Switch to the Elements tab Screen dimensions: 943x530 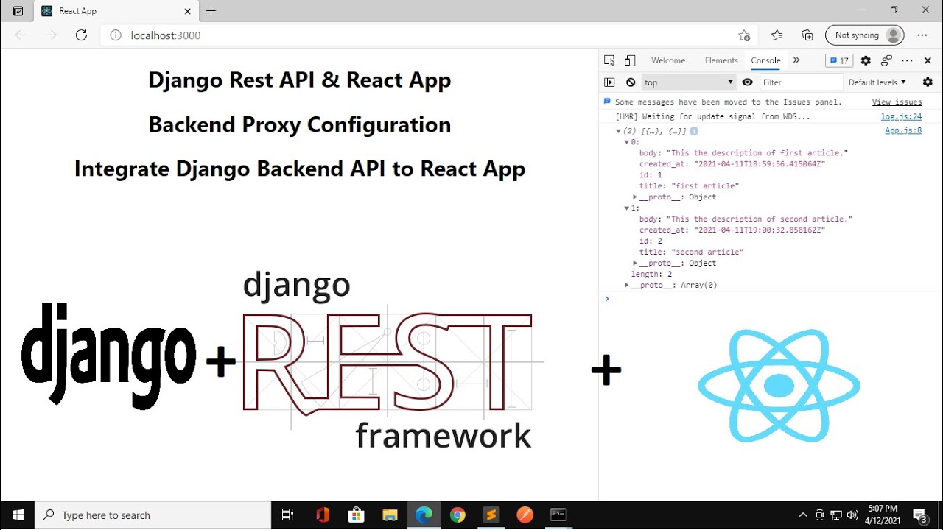(x=721, y=60)
